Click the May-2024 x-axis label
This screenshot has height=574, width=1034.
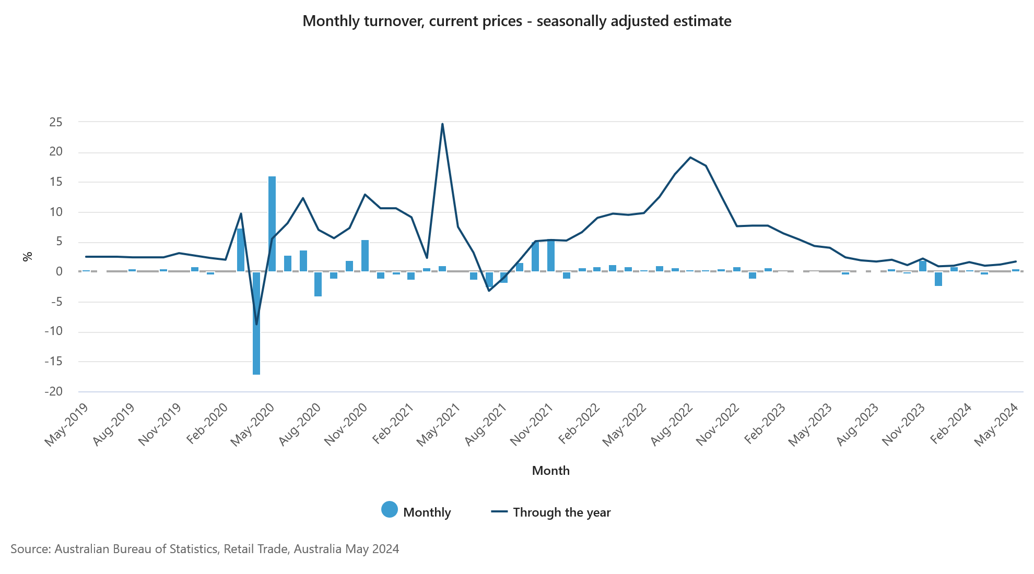[x=996, y=424]
